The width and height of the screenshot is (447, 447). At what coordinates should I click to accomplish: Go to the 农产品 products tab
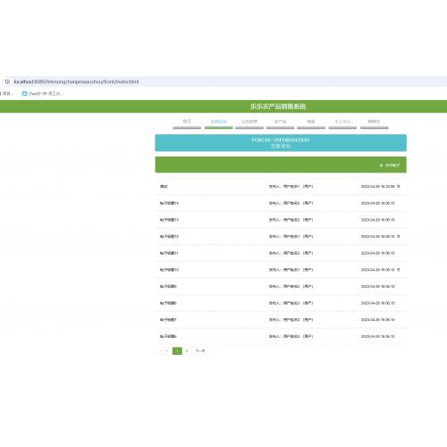click(280, 122)
